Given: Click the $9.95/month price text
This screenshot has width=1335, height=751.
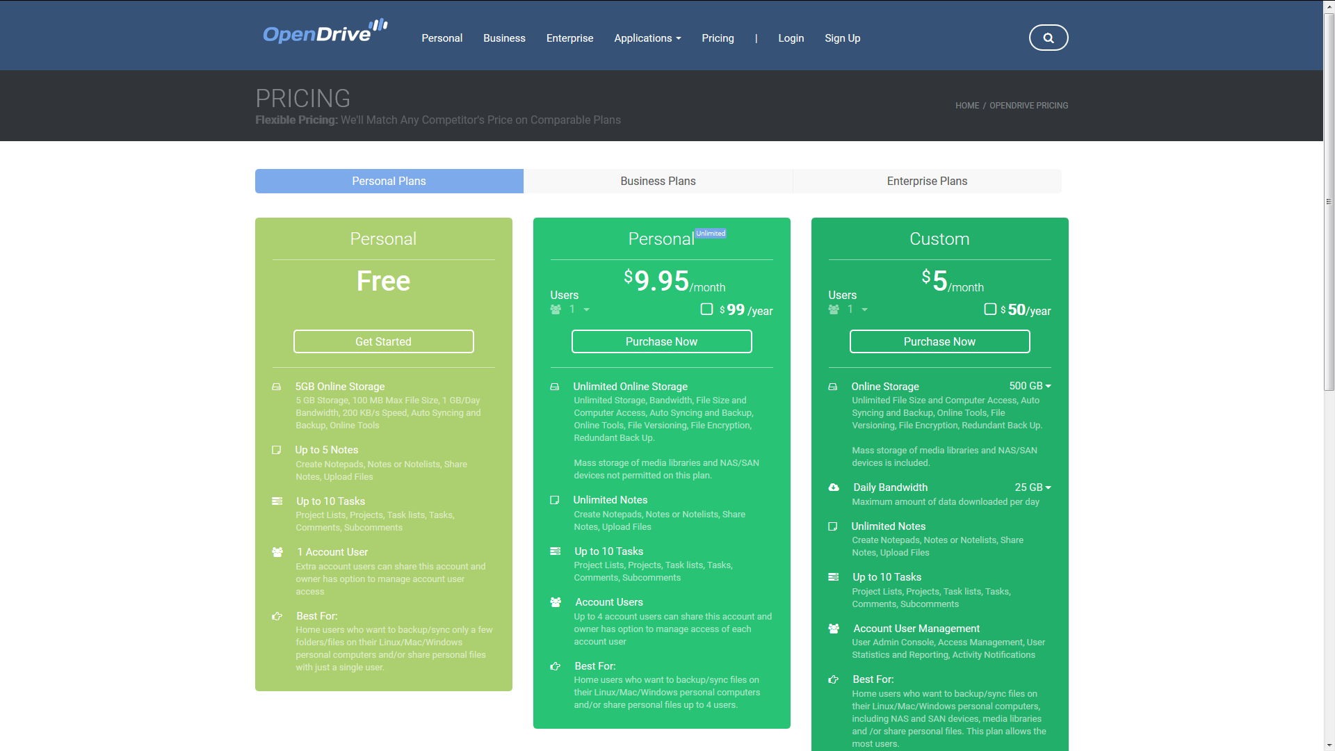Looking at the screenshot, I should (674, 281).
